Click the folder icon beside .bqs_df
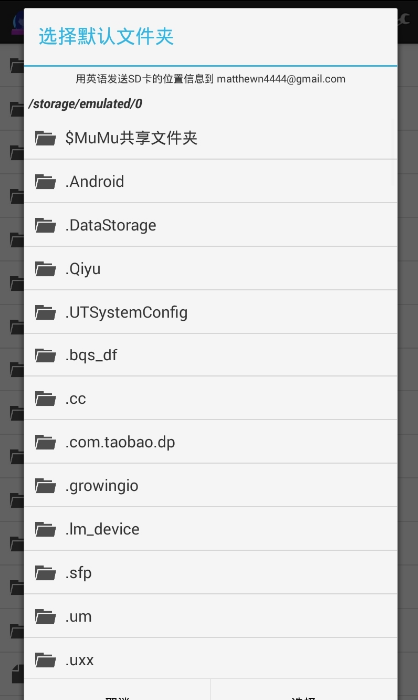 [x=45, y=355]
